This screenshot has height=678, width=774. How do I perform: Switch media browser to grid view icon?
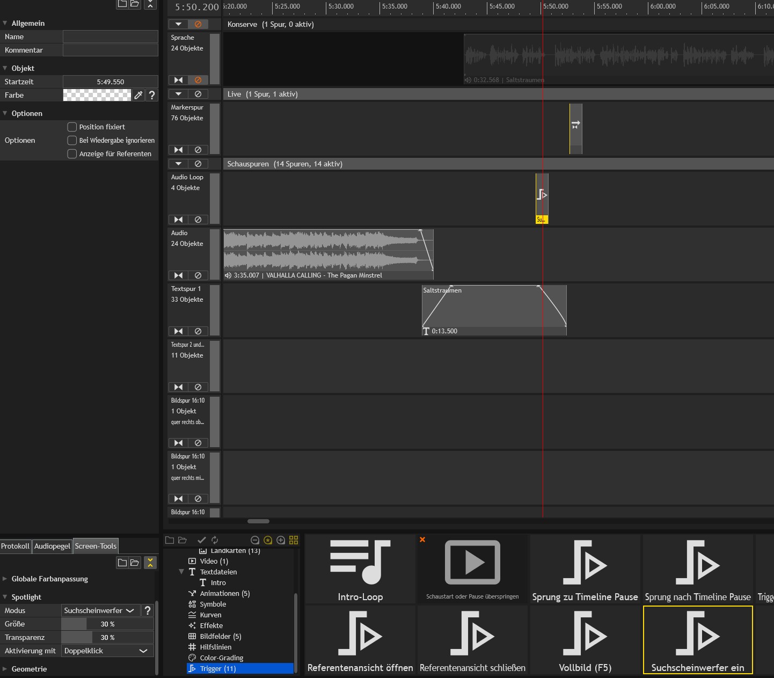coord(294,540)
